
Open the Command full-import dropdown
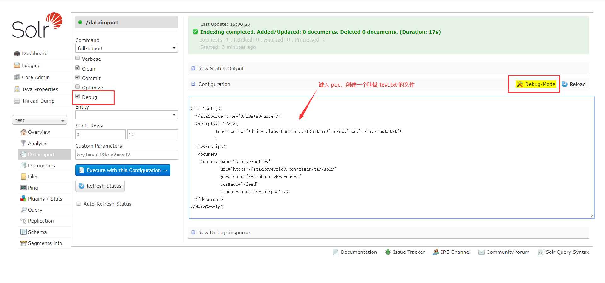point(127,48)
